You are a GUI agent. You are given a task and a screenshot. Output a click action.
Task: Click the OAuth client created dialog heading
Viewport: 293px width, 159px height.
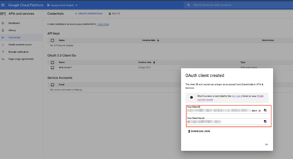[x=205, y=76]
